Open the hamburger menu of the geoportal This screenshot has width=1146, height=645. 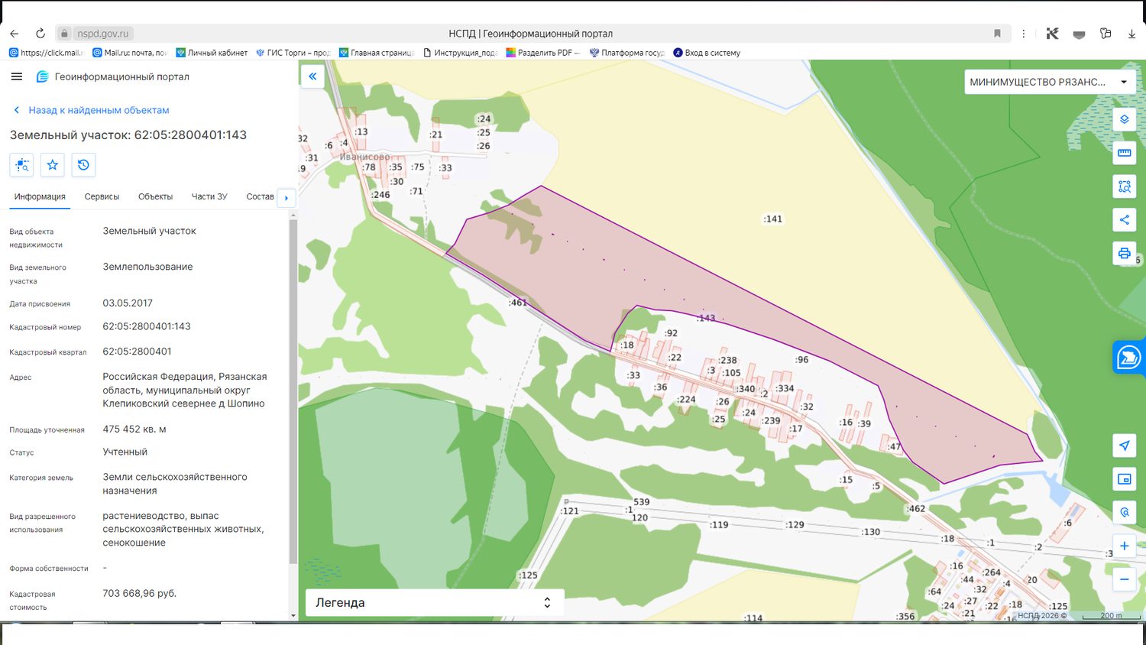[x=17, y=76]
